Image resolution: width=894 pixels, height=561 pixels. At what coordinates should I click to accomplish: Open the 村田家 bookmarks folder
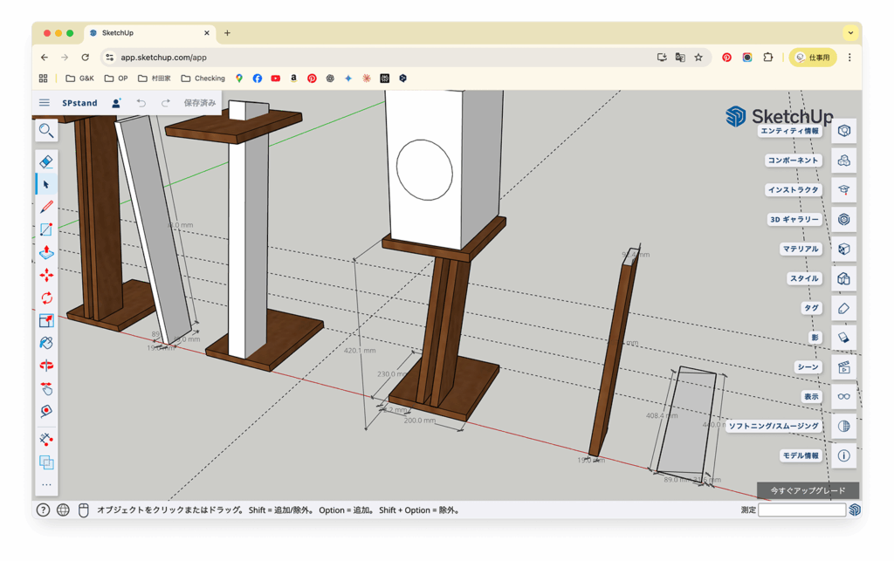point(155,79)
